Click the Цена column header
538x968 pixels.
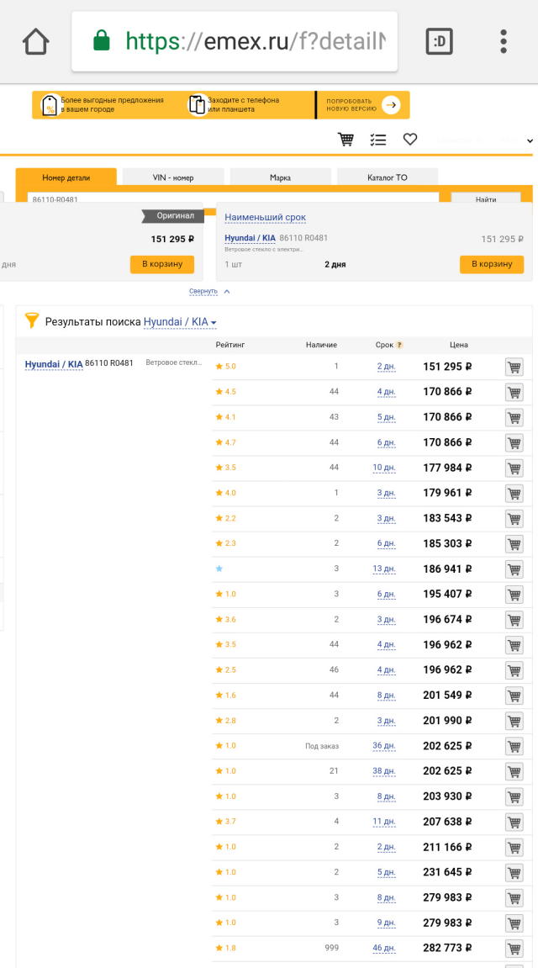(x=459, y=345)
